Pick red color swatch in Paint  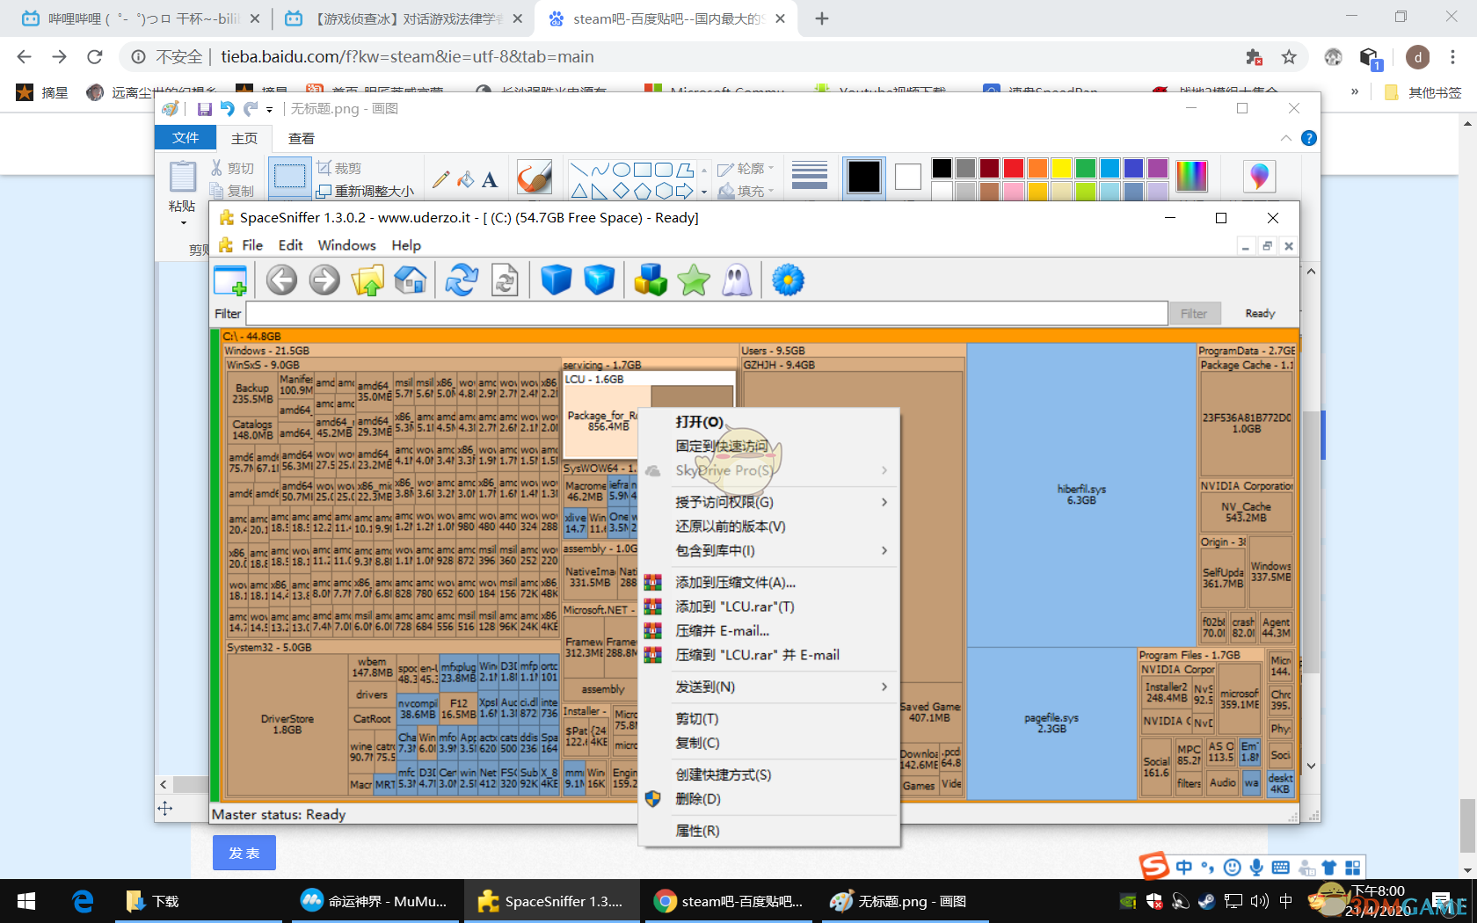coord(1014,168)
